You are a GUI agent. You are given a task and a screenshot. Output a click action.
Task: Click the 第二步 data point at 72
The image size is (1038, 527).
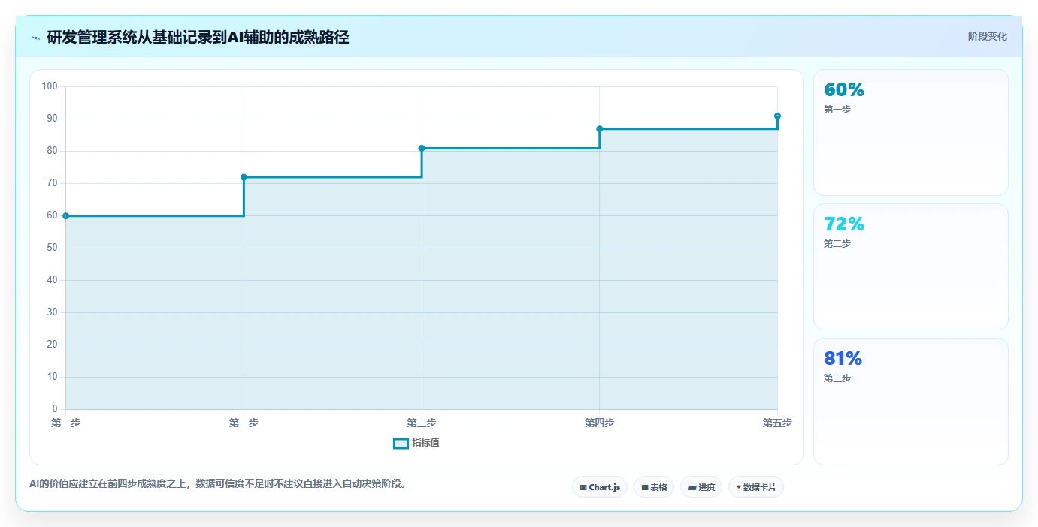click(244, 177)
